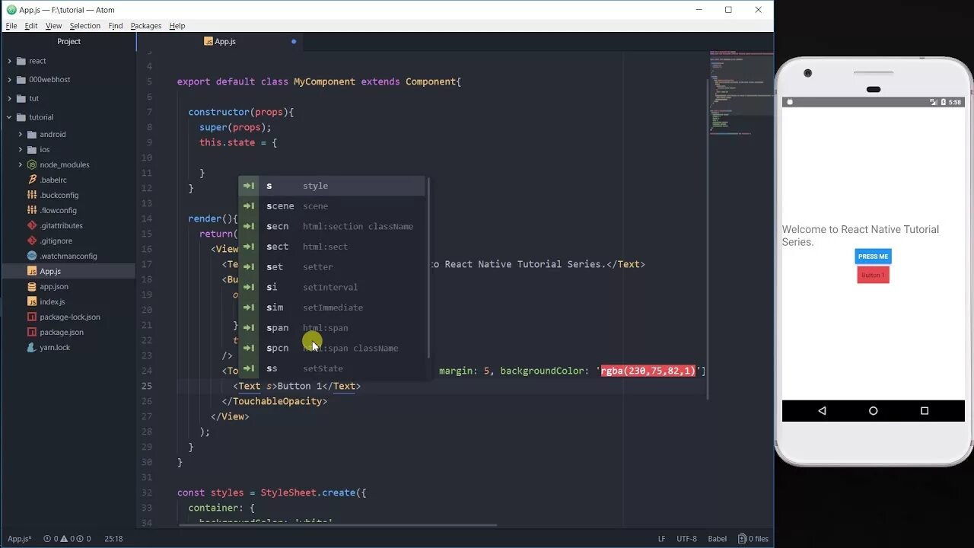The width and height of the screenshot is (974, 548).
Task: Choose the setImmediate snippet suggestion
Action: 332,307
